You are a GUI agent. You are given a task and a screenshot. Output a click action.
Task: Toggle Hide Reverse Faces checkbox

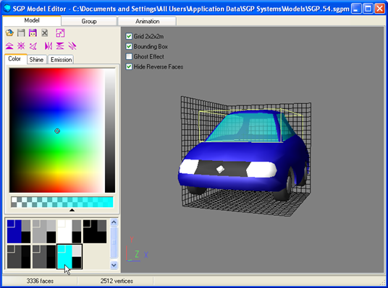coord(129,66)
